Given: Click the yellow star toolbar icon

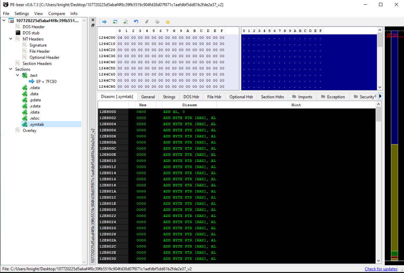Looking at the screenshot, I should (x=168, y=22).
